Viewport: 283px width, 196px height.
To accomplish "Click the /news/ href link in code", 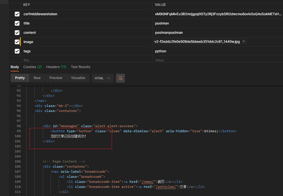I will click(148, 182).
